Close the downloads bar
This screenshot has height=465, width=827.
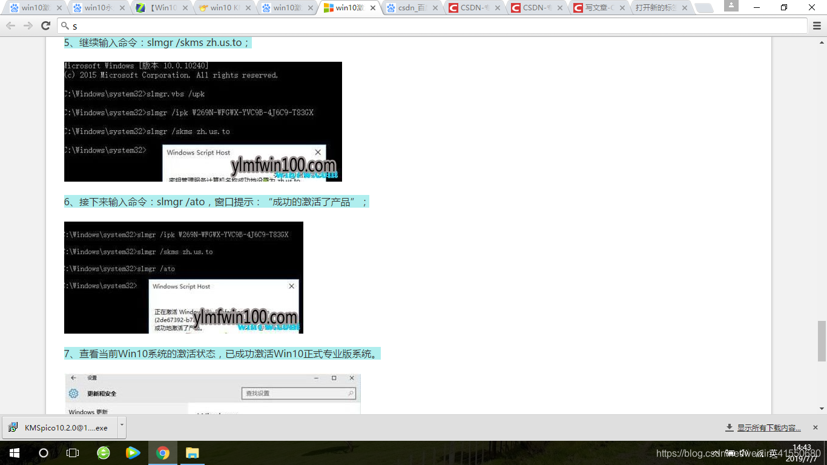(x=815, y=427)
